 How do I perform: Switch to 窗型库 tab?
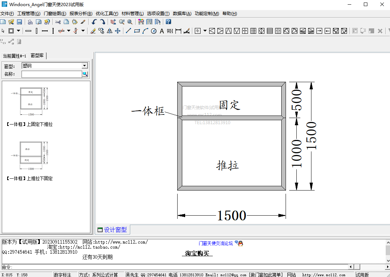tap(37, 56)
